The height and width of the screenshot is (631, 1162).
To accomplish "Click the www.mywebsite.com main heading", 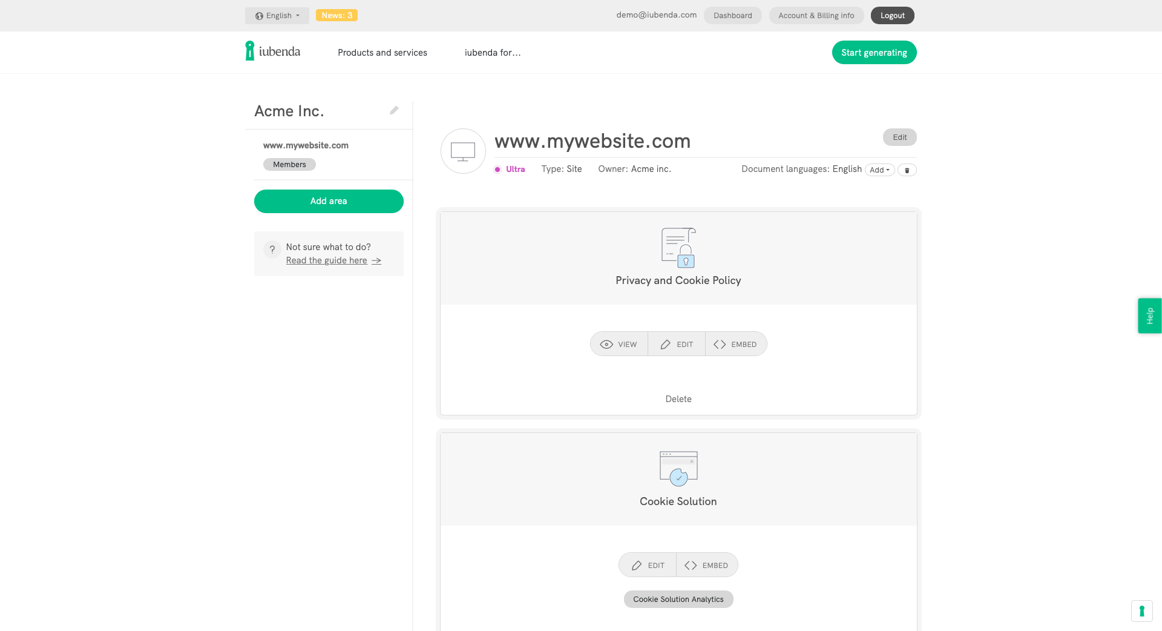I will pyautogui.click(x=592, y=141).
